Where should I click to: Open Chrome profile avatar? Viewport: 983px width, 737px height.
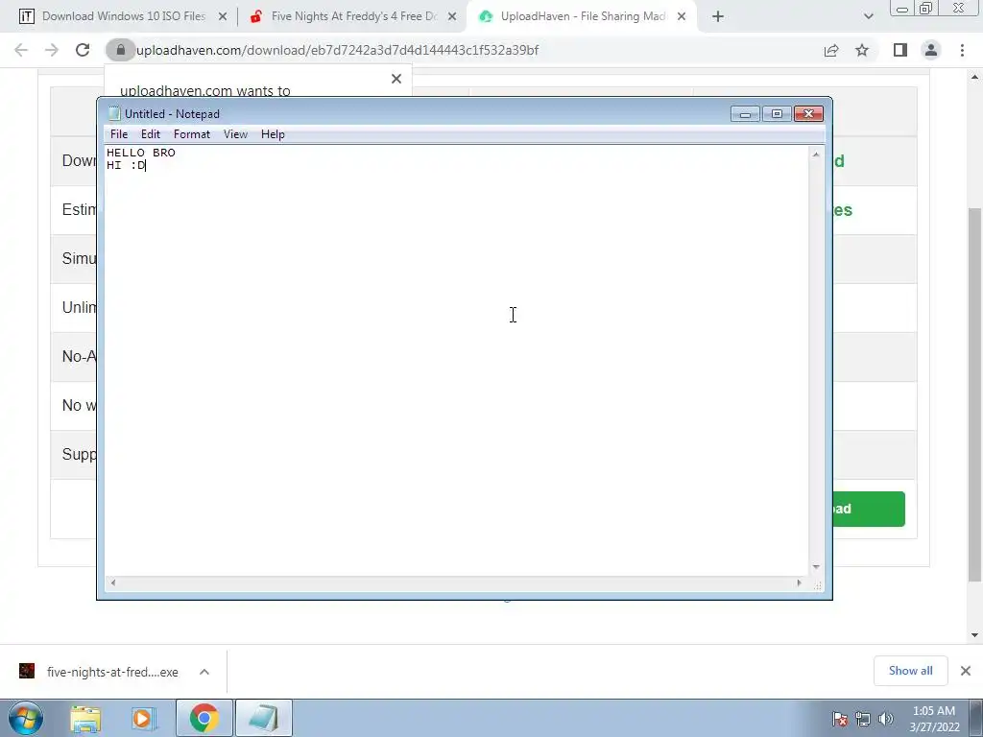pyautogui.click(x=931, y=50)
